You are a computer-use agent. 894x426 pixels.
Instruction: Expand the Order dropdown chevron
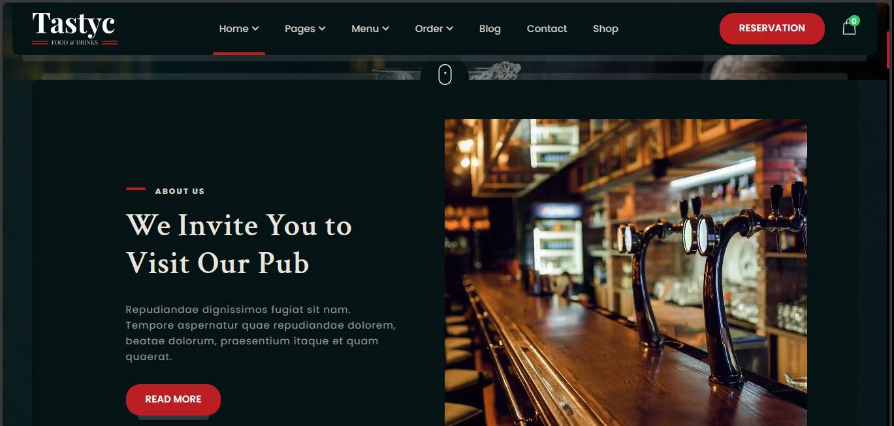click(x=449, y=29)
